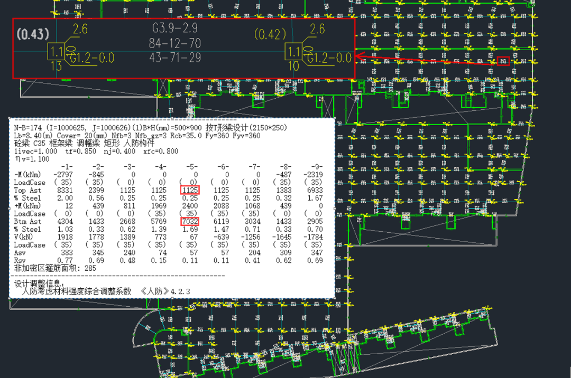Screen dimensions: 571x378
Task: Select the moment value -845
Action: [96, 174]
